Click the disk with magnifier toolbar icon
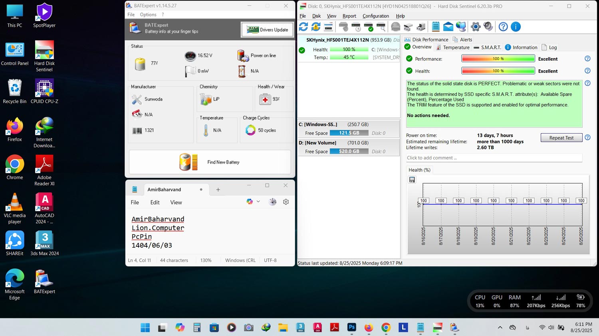The width and height of the screenshot is (599, 336). 381,27
